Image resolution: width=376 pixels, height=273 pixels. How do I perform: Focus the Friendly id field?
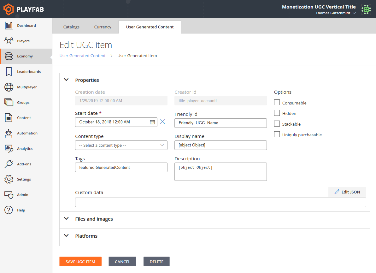coord(220,123)
